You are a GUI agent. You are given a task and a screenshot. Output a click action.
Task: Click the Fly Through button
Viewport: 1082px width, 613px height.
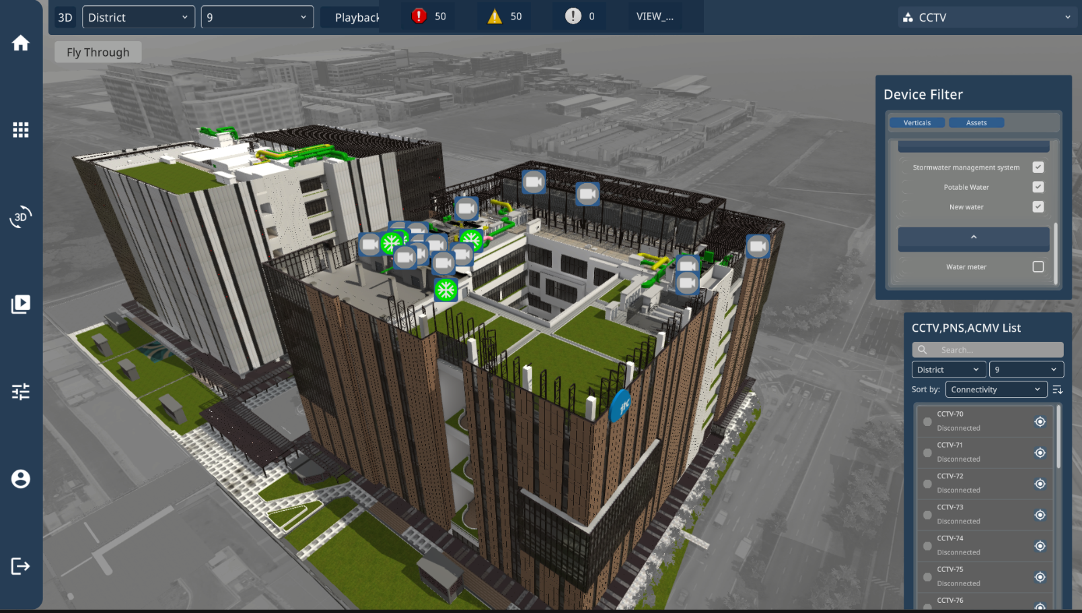[x=98, y=52]
